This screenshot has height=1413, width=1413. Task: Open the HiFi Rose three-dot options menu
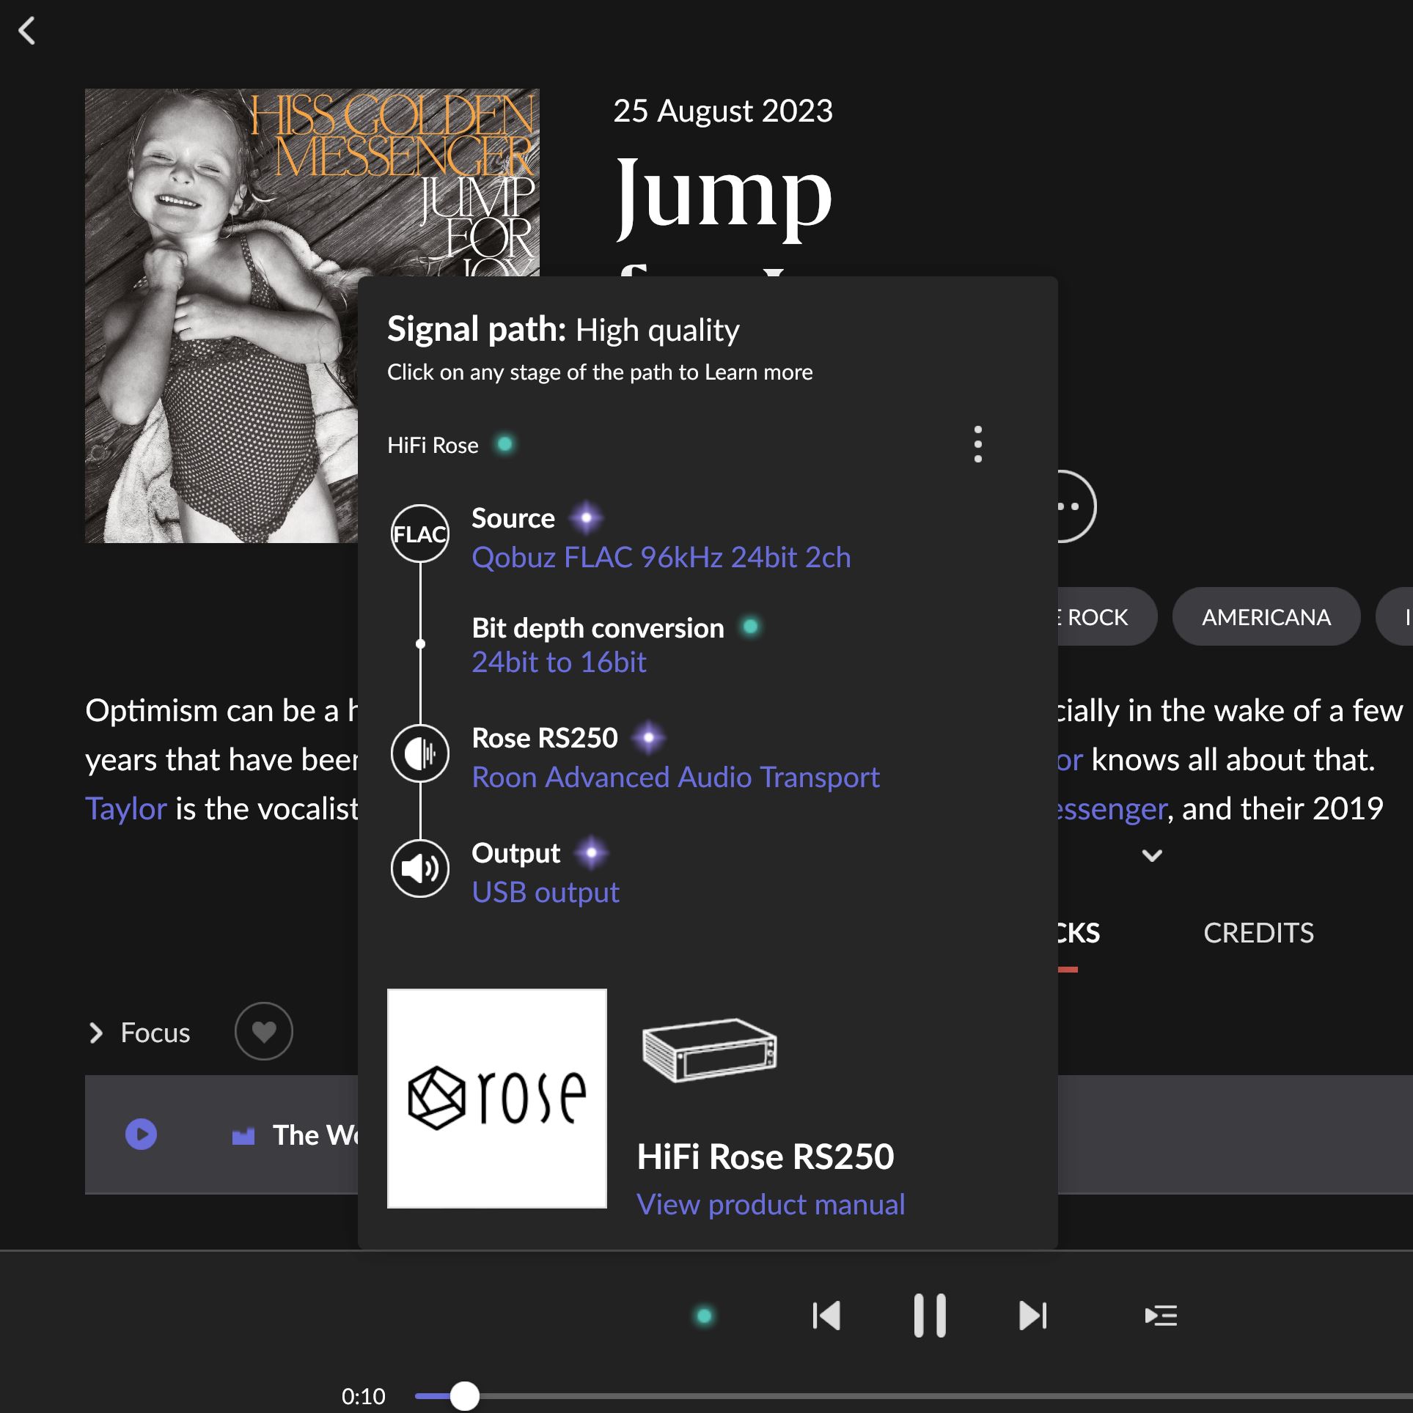pyautogui.click(x=977, y=444)
